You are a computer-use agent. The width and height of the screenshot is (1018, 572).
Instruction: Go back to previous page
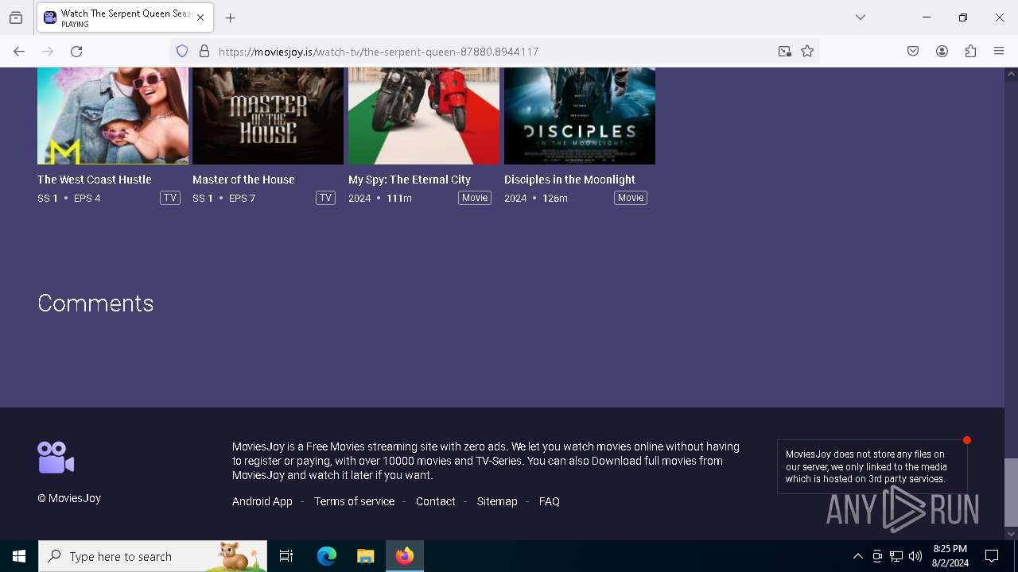point(19,52)
